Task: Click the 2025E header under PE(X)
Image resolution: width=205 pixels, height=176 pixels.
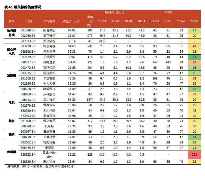Action: pyautogui.click(x=194, y=21)
